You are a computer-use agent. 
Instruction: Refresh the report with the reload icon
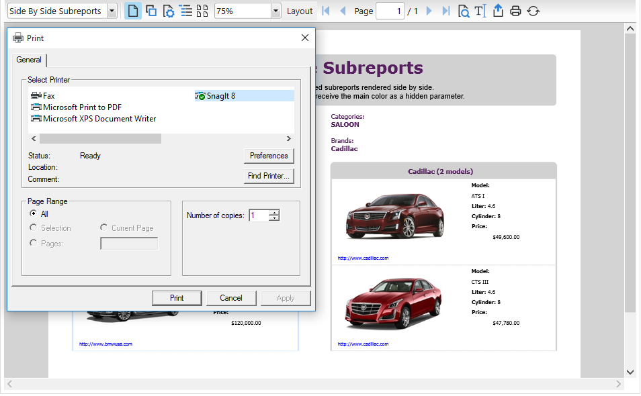533,11
